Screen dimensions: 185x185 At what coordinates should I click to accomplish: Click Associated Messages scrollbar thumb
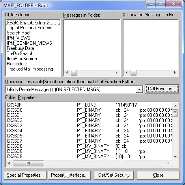pos(133,73)
